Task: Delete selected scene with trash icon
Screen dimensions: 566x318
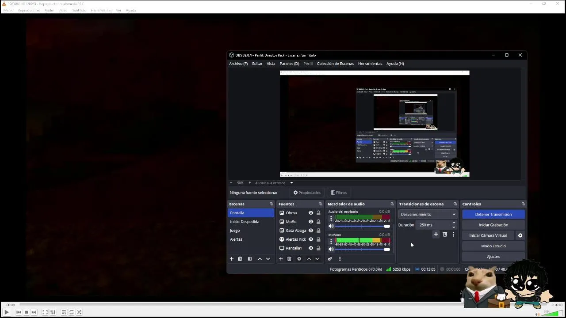Action: pyautogui.click(x=240, y=259)
